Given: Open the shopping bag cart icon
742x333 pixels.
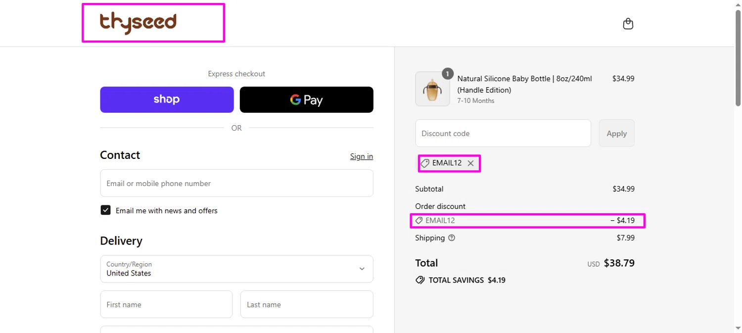Looking at the screenshot, I should click(628, 24).
